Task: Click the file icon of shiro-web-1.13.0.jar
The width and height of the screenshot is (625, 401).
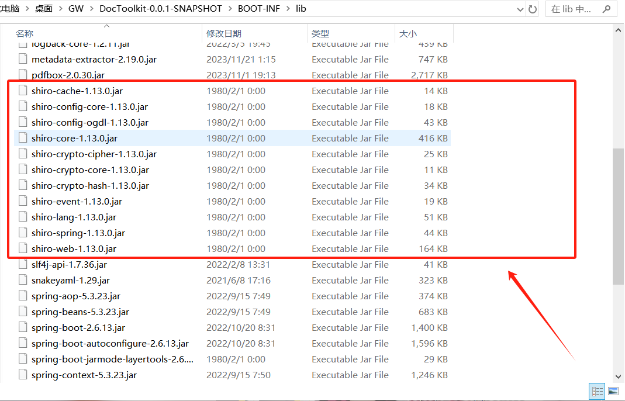Action: pos(23,248)
